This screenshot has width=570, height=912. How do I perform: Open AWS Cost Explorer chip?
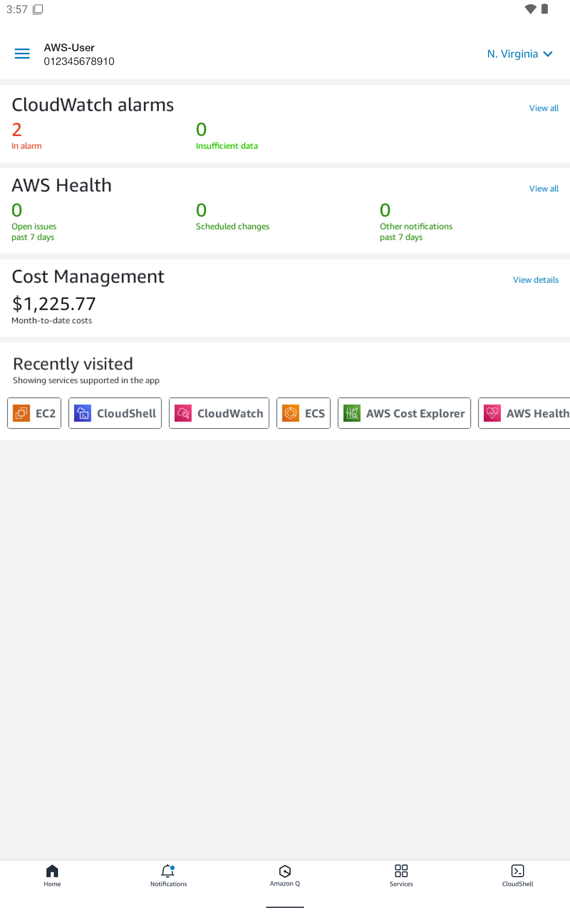404,413
